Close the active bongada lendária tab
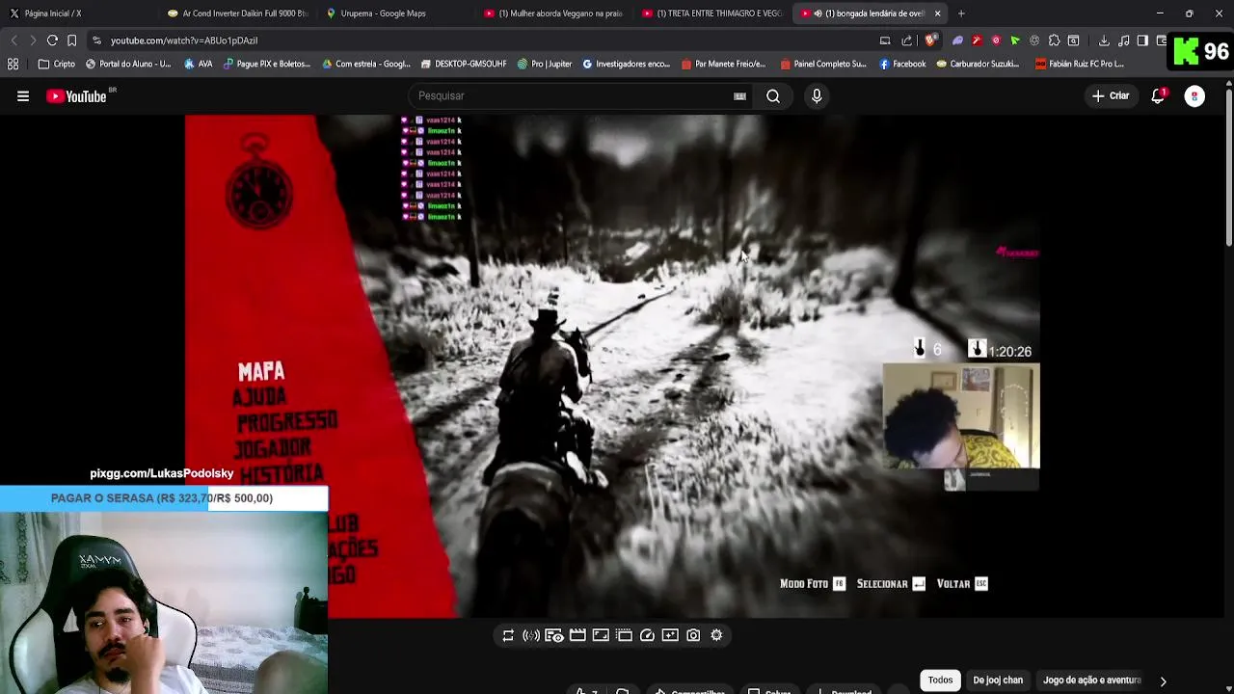Viewport: 1234px width, 694px height. (937, 13)
